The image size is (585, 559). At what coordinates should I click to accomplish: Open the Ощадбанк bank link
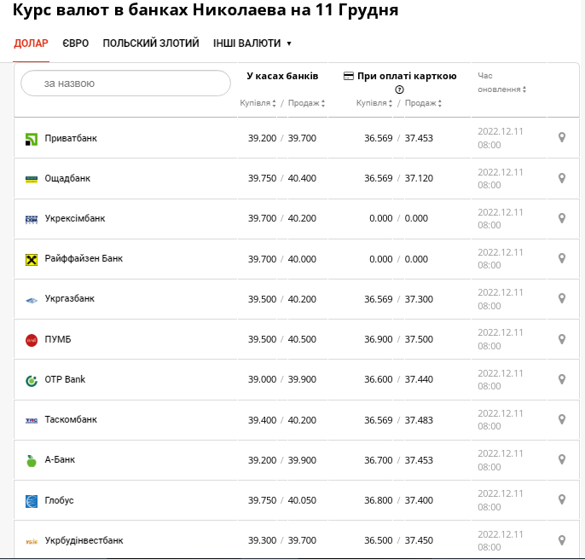pos(67,179)
